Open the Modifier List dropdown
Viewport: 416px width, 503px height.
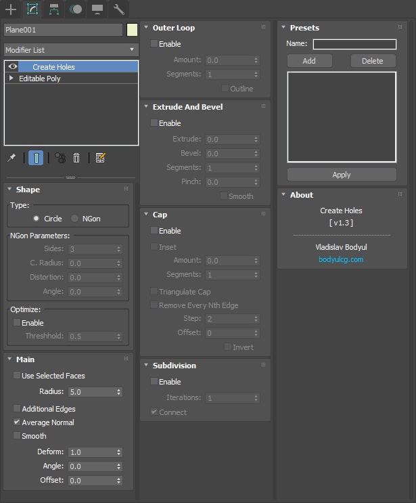[71, 49]
